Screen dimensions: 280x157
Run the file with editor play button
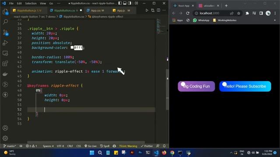[147, 10]
